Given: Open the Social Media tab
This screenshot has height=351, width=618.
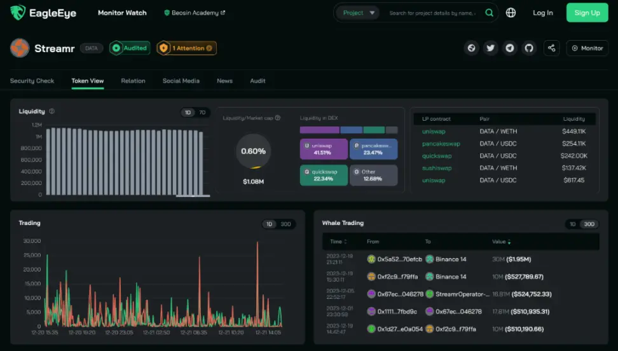Looking at the screenshot, I should pos(181,81).
